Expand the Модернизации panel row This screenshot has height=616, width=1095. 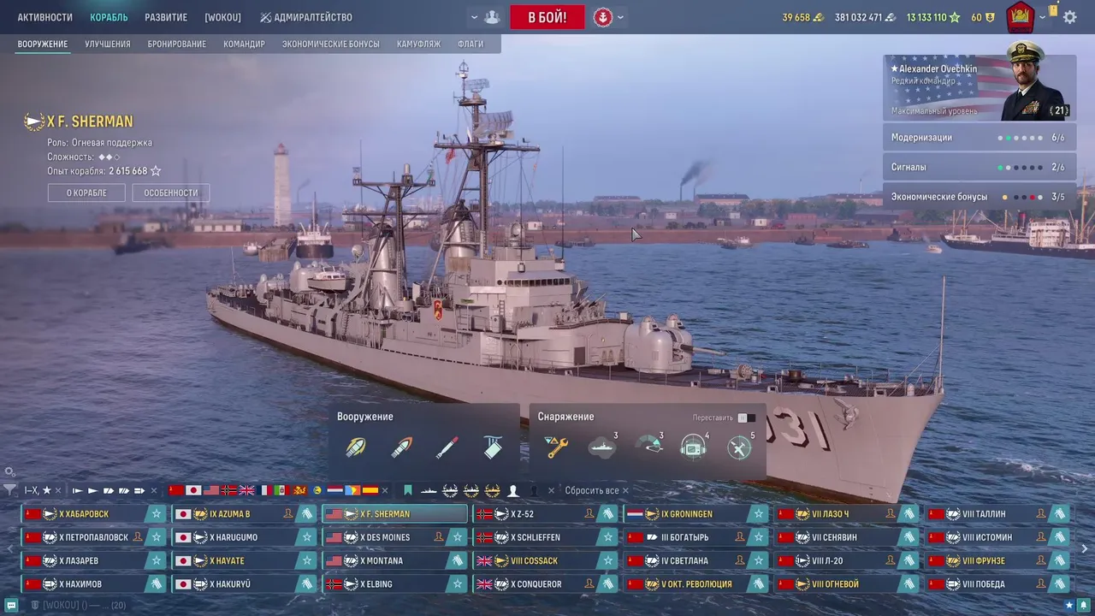(x=980, y=138)
